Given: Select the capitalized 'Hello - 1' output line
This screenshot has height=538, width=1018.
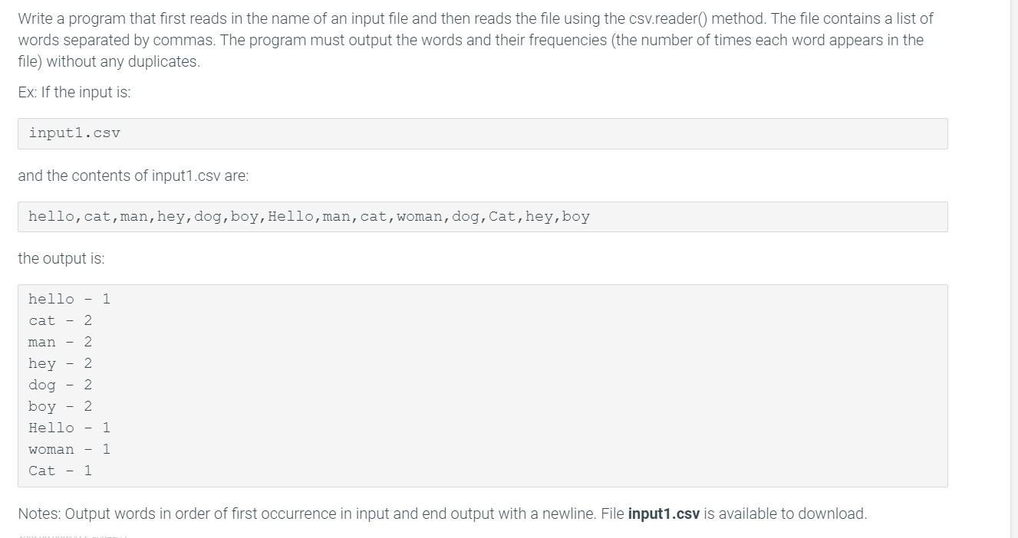Looking at the screenshot, I should [69, 428].
